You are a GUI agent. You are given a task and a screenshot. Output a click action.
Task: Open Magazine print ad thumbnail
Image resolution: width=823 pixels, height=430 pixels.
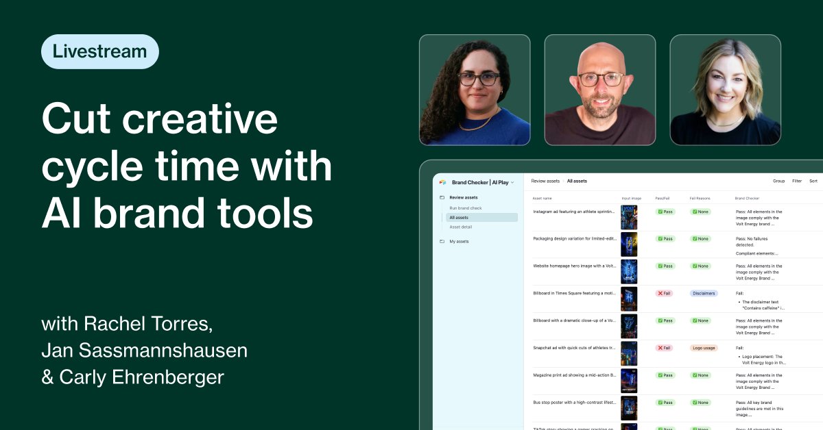pyautogui.click(x=629, y=381)
